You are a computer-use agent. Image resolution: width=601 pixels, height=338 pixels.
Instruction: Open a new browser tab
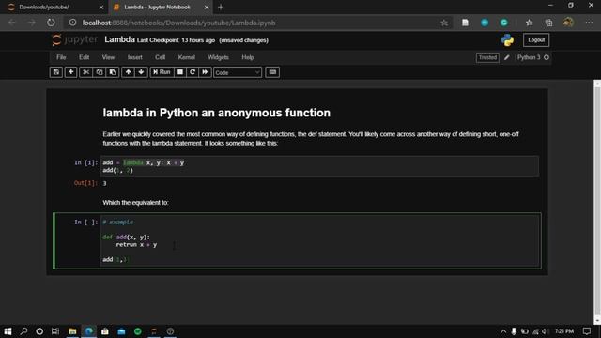point(221,7)
